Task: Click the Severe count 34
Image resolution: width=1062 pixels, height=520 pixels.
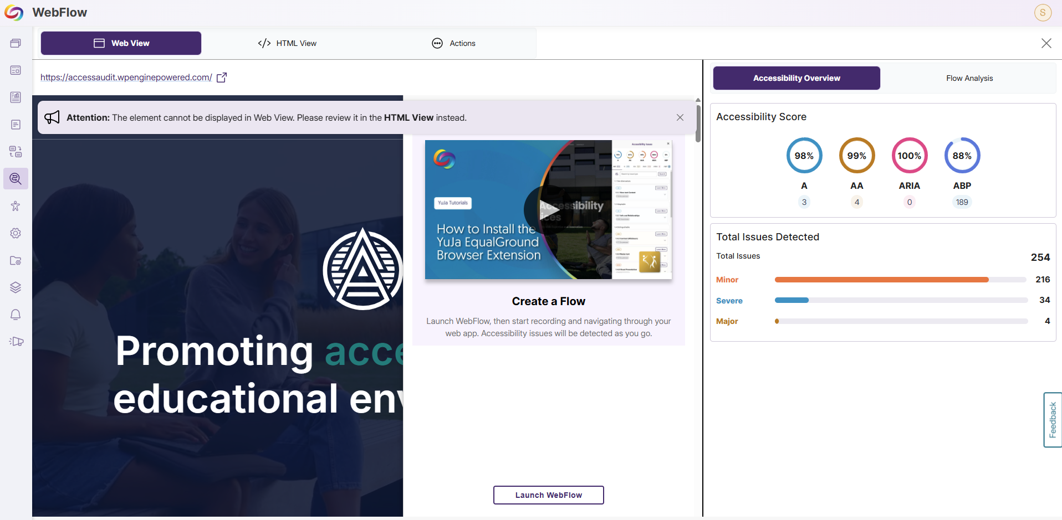Action: [x=1045, y=300]
